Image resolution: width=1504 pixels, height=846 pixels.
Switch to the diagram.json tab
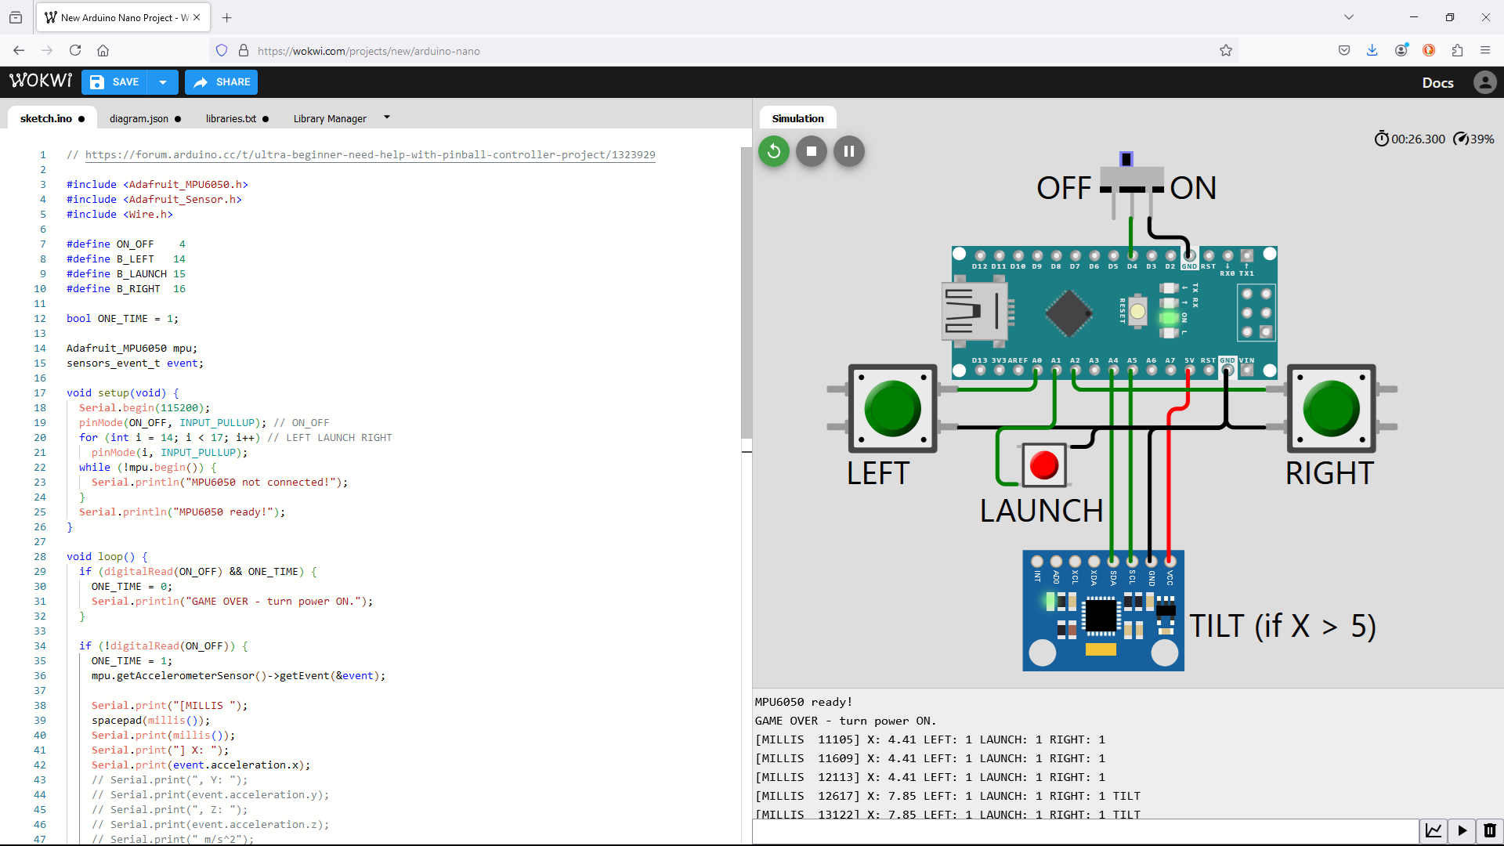139,118
